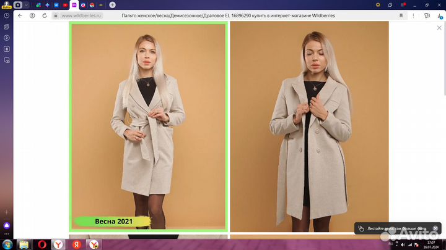
Task: Launch Alice assistant in sidebar
Action: click(7, 226)
